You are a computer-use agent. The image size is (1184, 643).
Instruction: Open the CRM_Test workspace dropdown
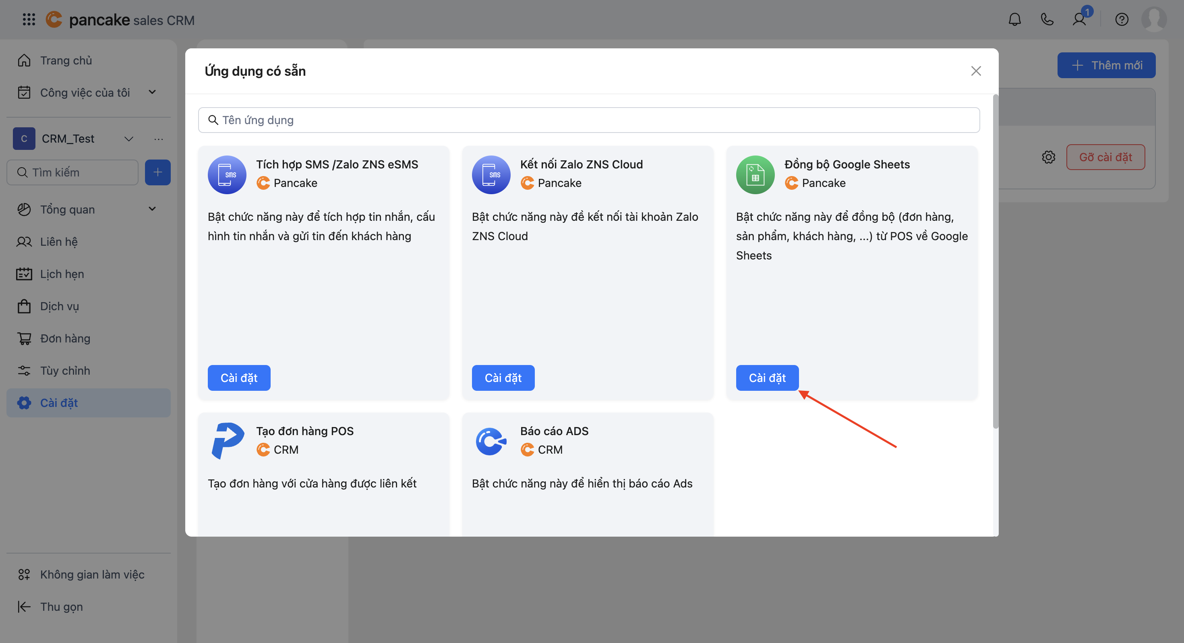tap(129, 139)
